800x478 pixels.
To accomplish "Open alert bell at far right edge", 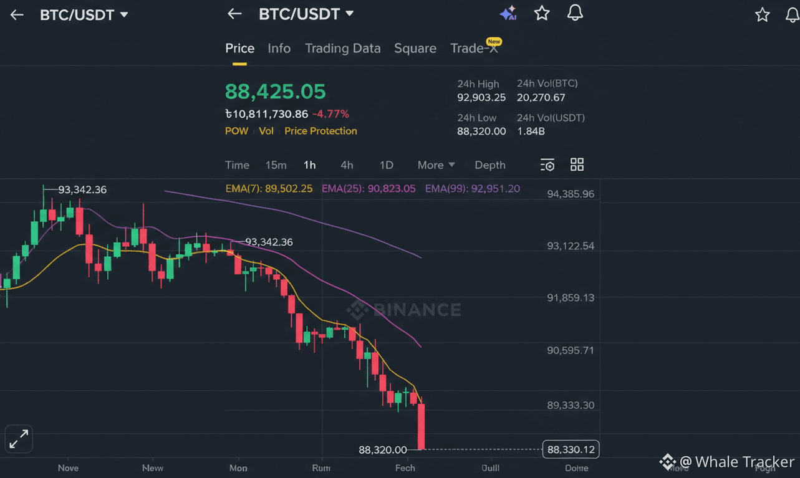I will [x=793, y=14].
